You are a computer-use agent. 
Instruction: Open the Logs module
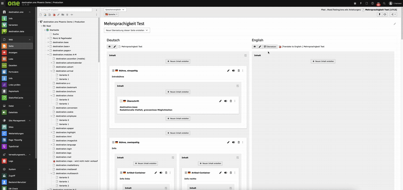(17, 161)
